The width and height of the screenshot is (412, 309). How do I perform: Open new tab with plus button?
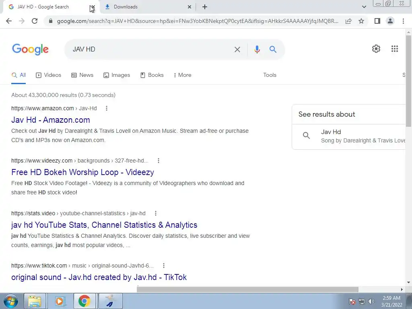205,7
